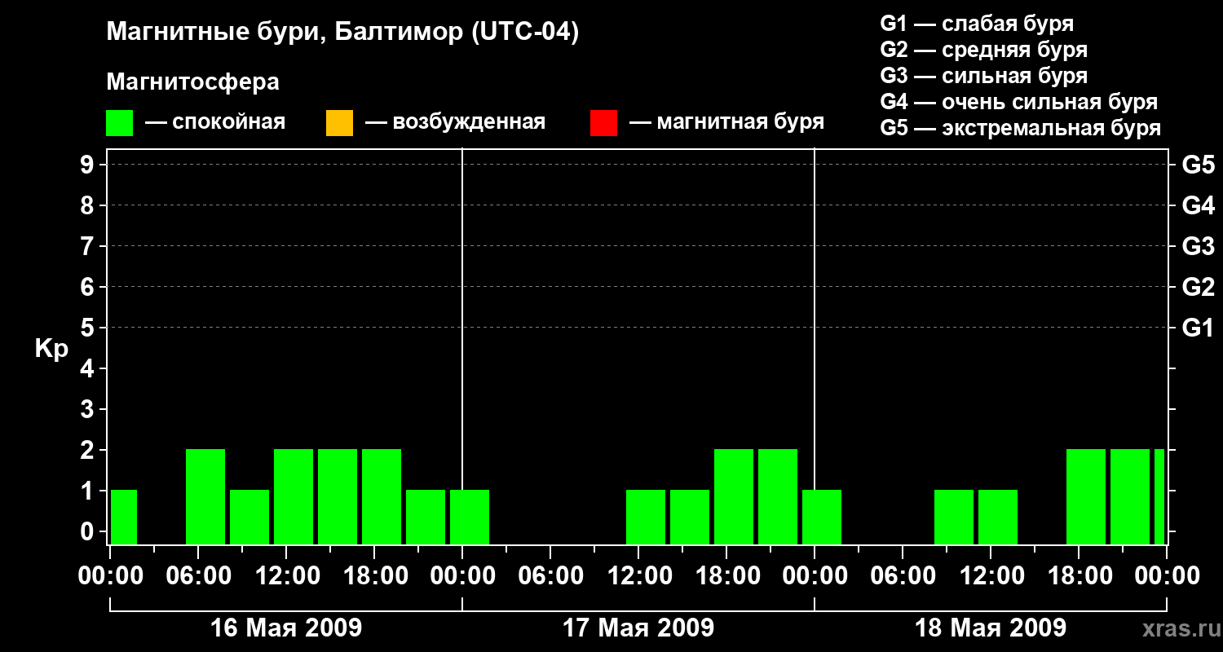Screen dimensions: 1223x652
Task: Click the green 'спокойная' legend swatch
Action: [120, 123]
